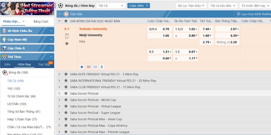This screenshot has width=271, height=135.
Task: Toggle favorite star for Saba Soccer PinGoal - World Cup
Action: 66,100
